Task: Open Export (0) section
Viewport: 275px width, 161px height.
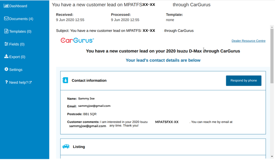Action: click(x=15, y=57)
